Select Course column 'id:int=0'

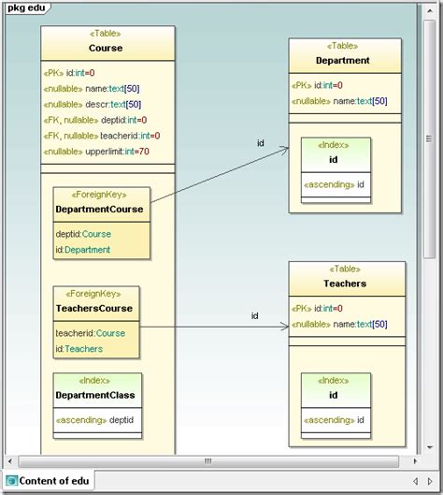click(69, 73)
